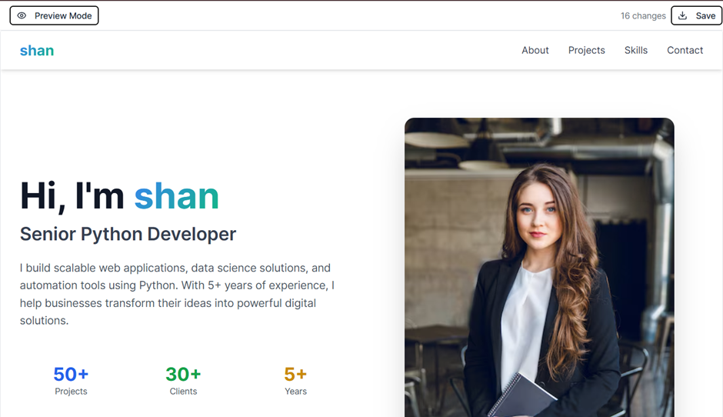Go to Projects in navigation
The height and width of the screenshot is (417, 723).
pyautogui.click(x=586, y=50)
